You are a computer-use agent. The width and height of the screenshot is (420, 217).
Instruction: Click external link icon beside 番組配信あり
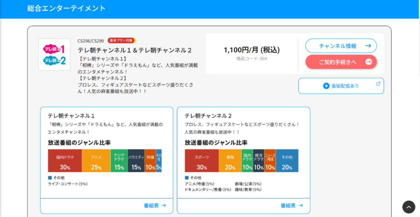[x=378, y=84]
